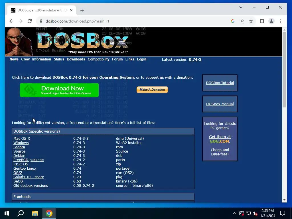Image resolution: width=292 pixels, height=219 pixels.
Task: Open the Downloads menu item
Action: pyautogui.click(x=76, y=59)
